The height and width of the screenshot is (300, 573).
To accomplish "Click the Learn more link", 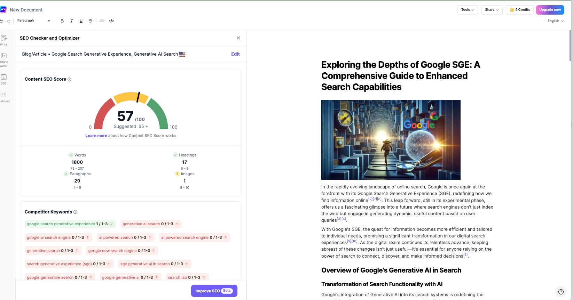I will (96, 136).
